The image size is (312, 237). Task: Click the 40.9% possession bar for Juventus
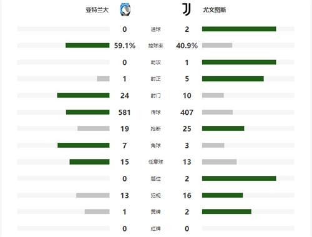pos(217,46)
